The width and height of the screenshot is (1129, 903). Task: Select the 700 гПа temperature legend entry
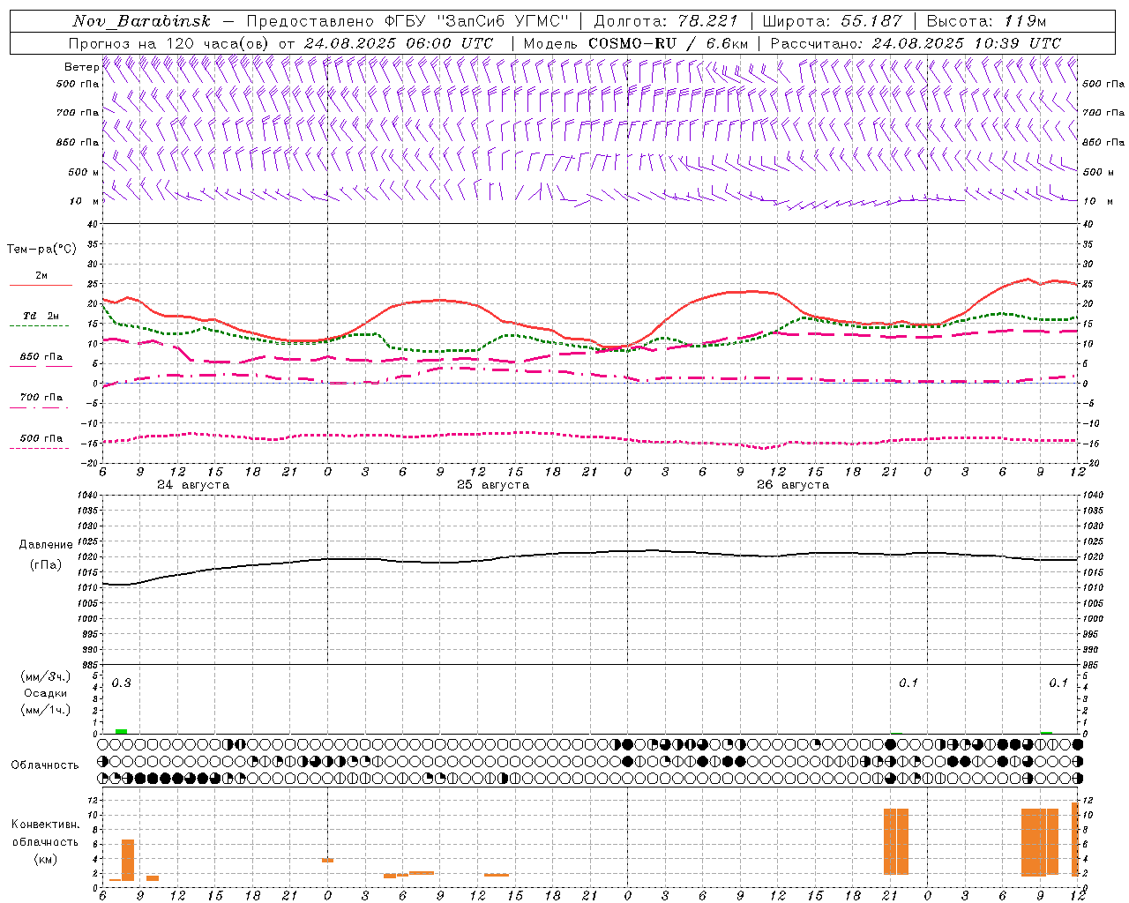pyautogui.click(x=41, y=398)
